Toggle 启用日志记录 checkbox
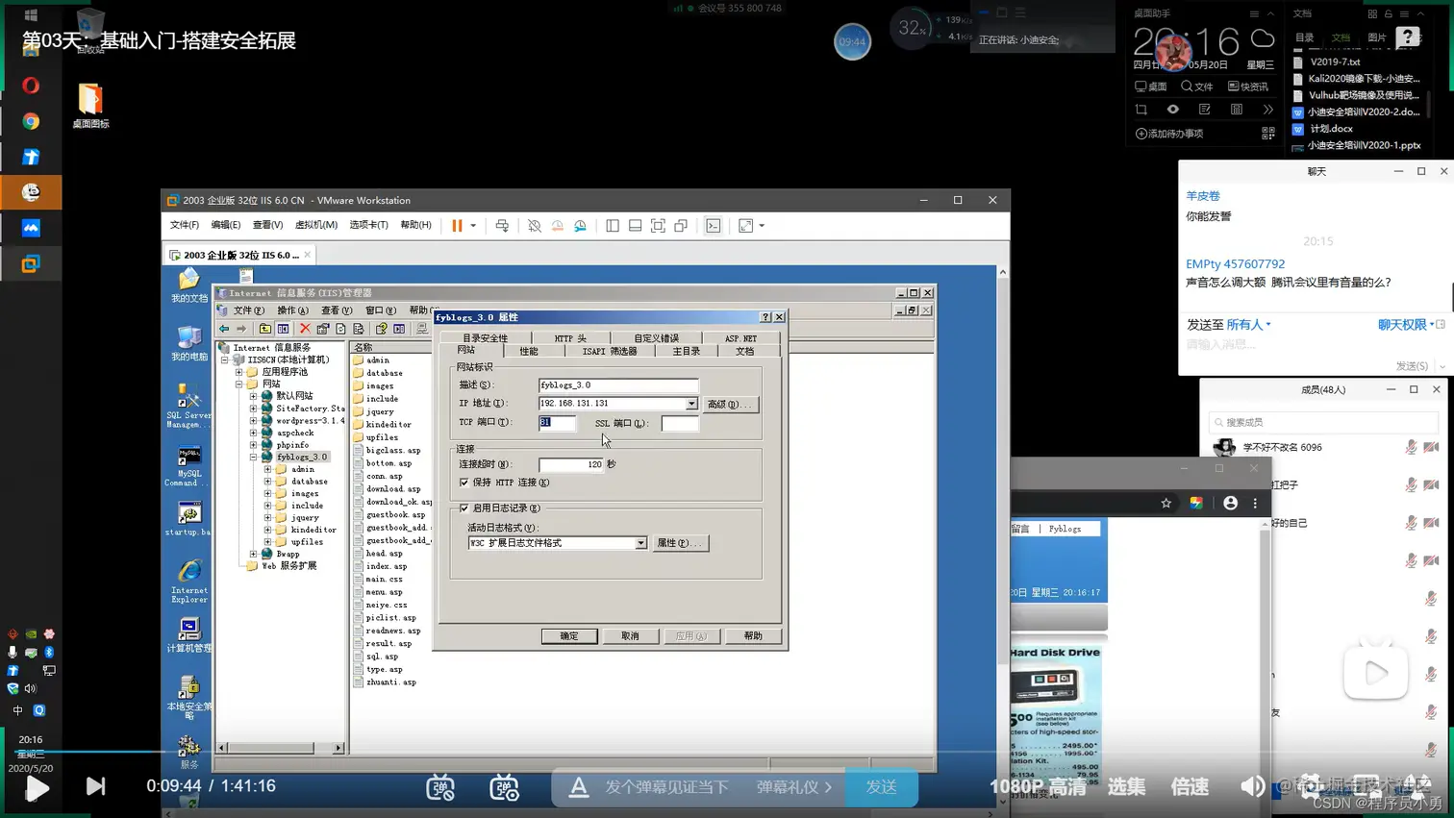The height and width of the screenshot is (818, 1454). [x=464, y=508]
